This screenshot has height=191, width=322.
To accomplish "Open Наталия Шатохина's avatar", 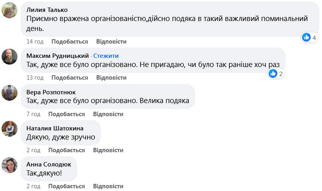I will [10, 129].
